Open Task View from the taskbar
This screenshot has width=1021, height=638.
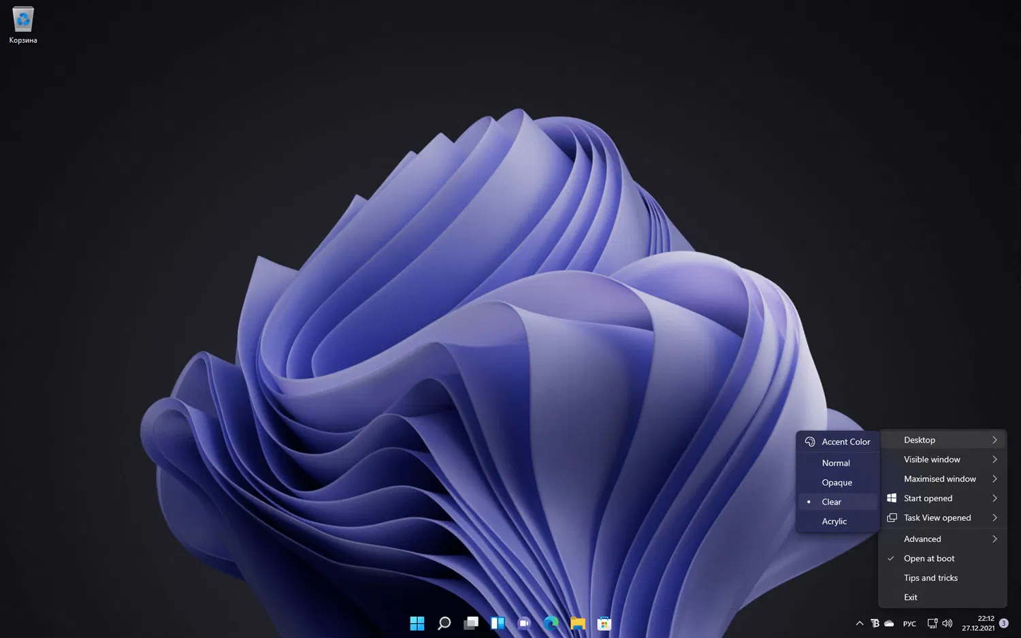point(471,623)
